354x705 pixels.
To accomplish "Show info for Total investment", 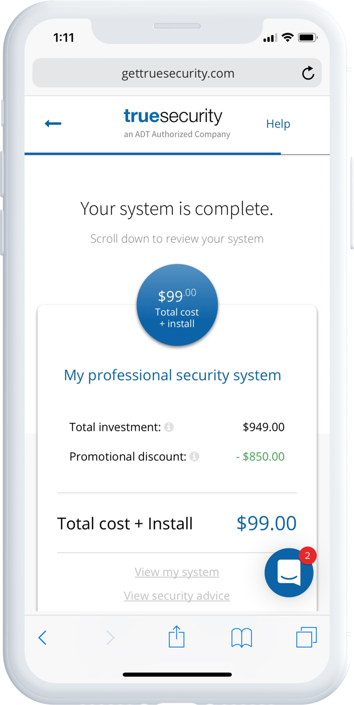I will pos(169,427).
